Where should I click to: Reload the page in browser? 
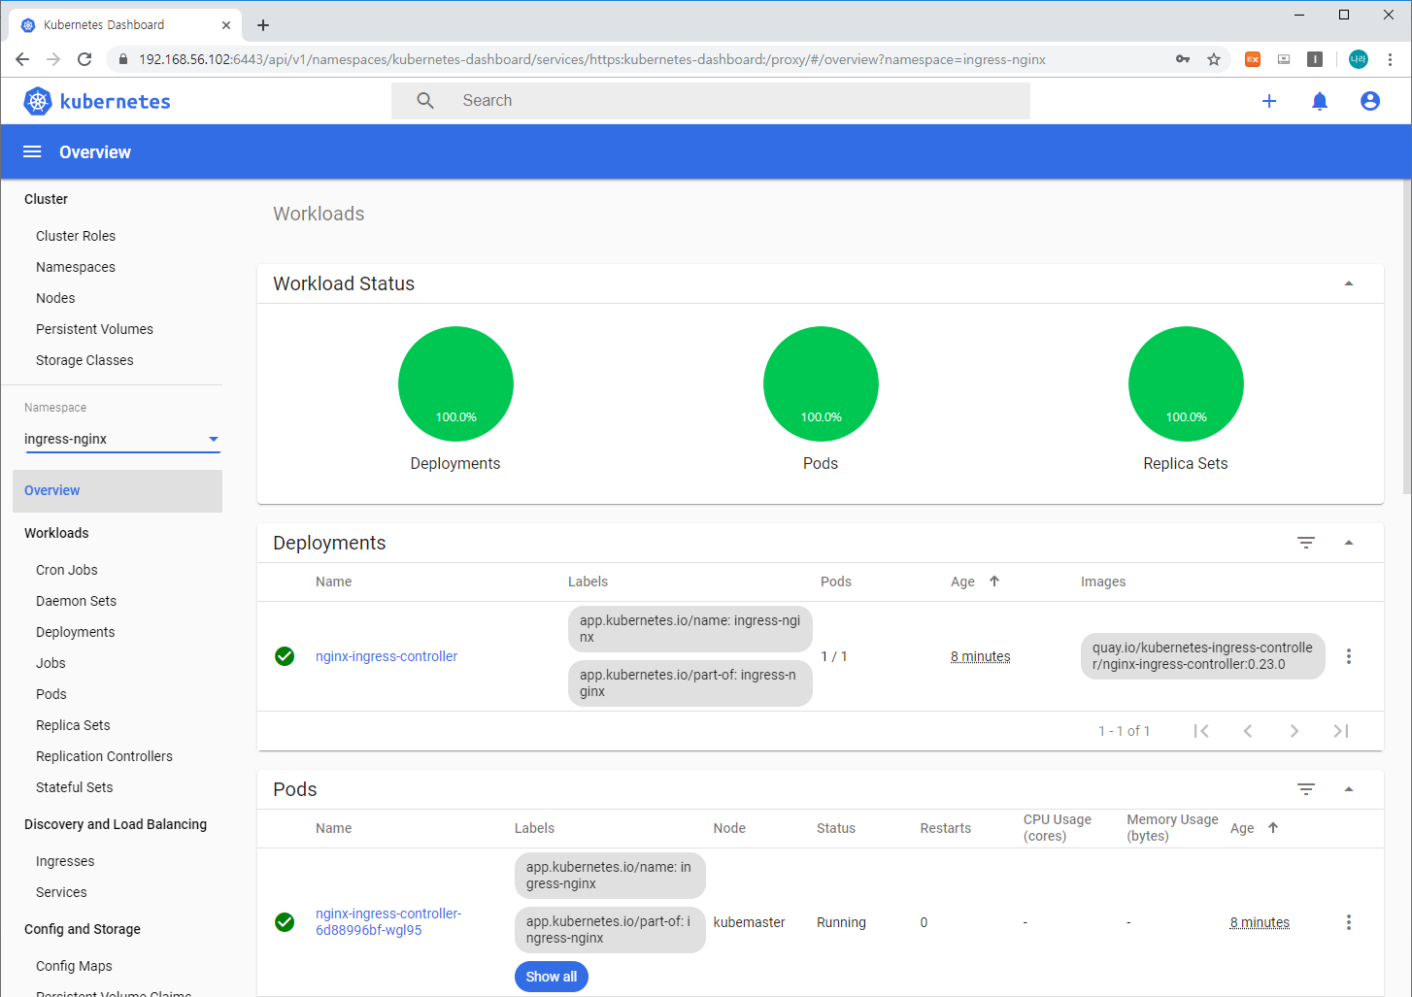[84, 59]
